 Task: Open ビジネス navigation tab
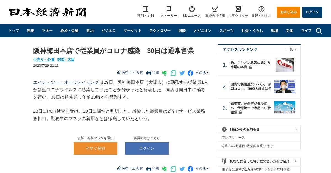108,31
